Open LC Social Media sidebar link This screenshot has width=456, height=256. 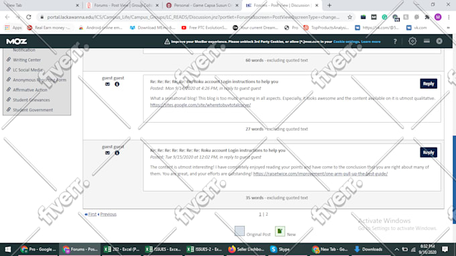(x=27, y=70)
